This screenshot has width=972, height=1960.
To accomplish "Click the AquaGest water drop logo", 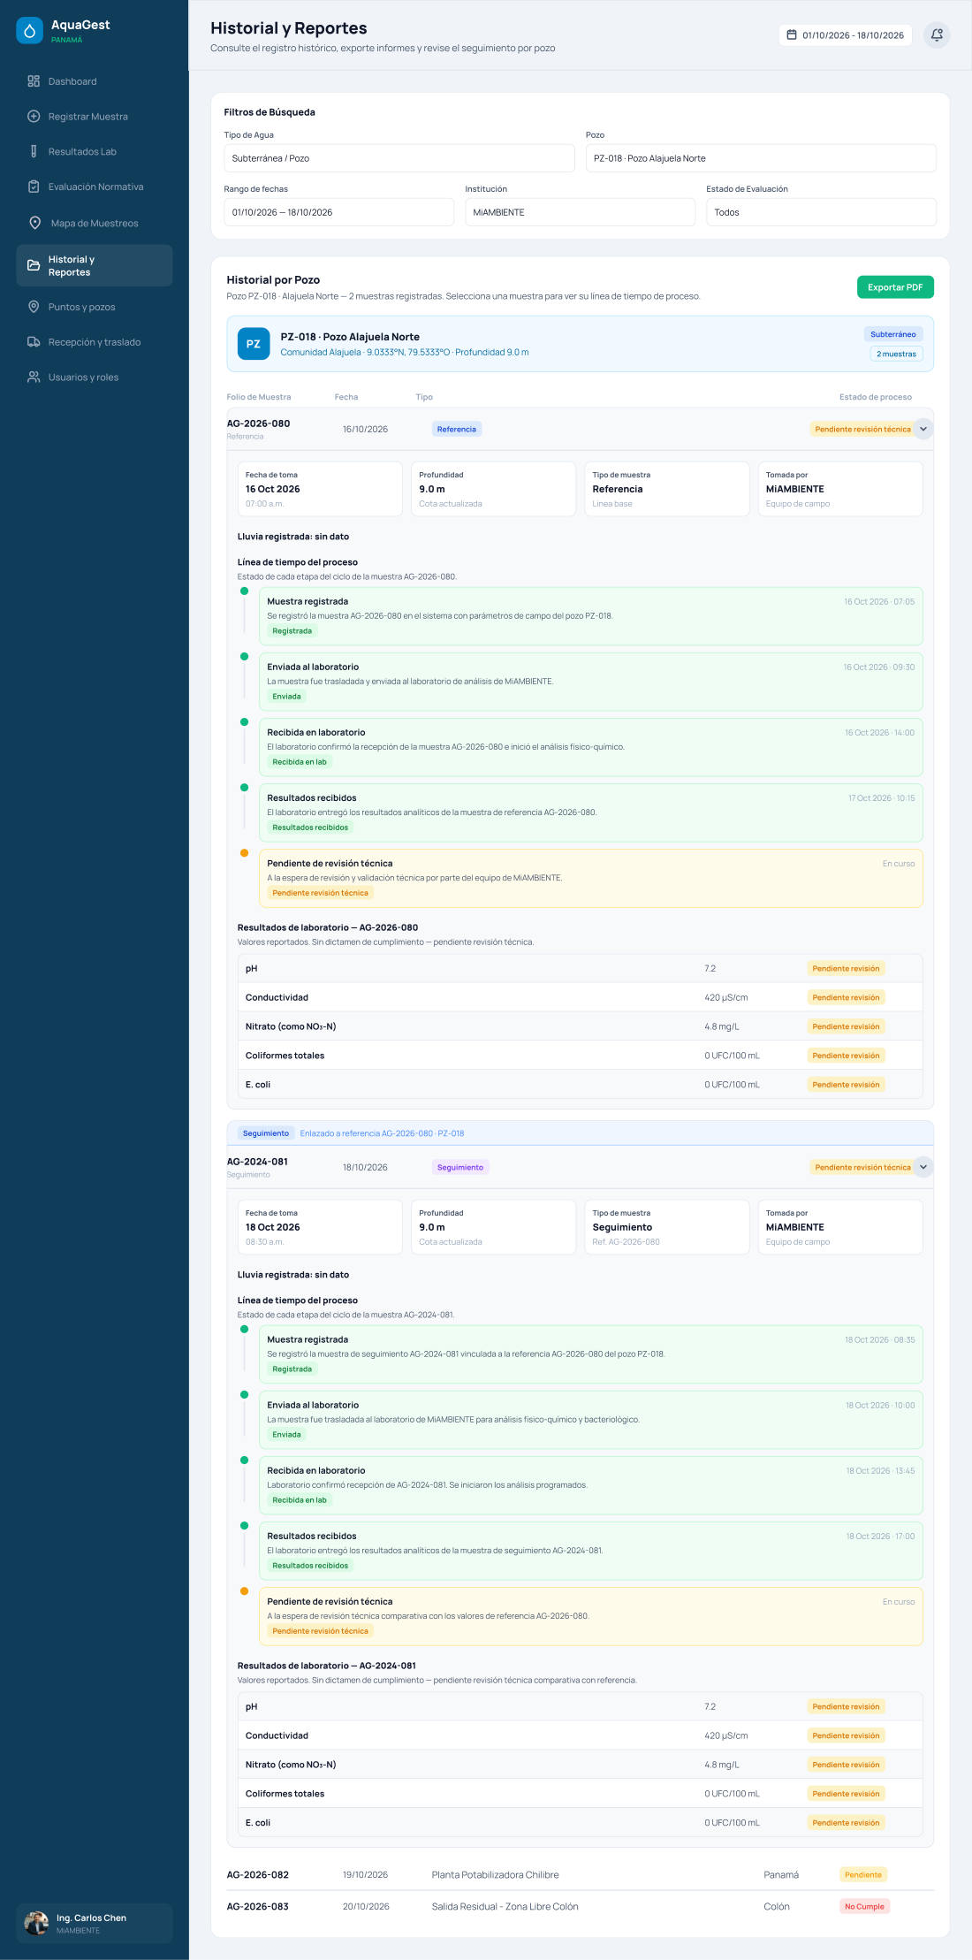I will click(x=29, y=31).
